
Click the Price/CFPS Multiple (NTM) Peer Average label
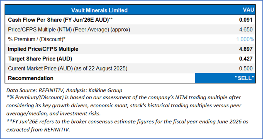tap(69, 29)
